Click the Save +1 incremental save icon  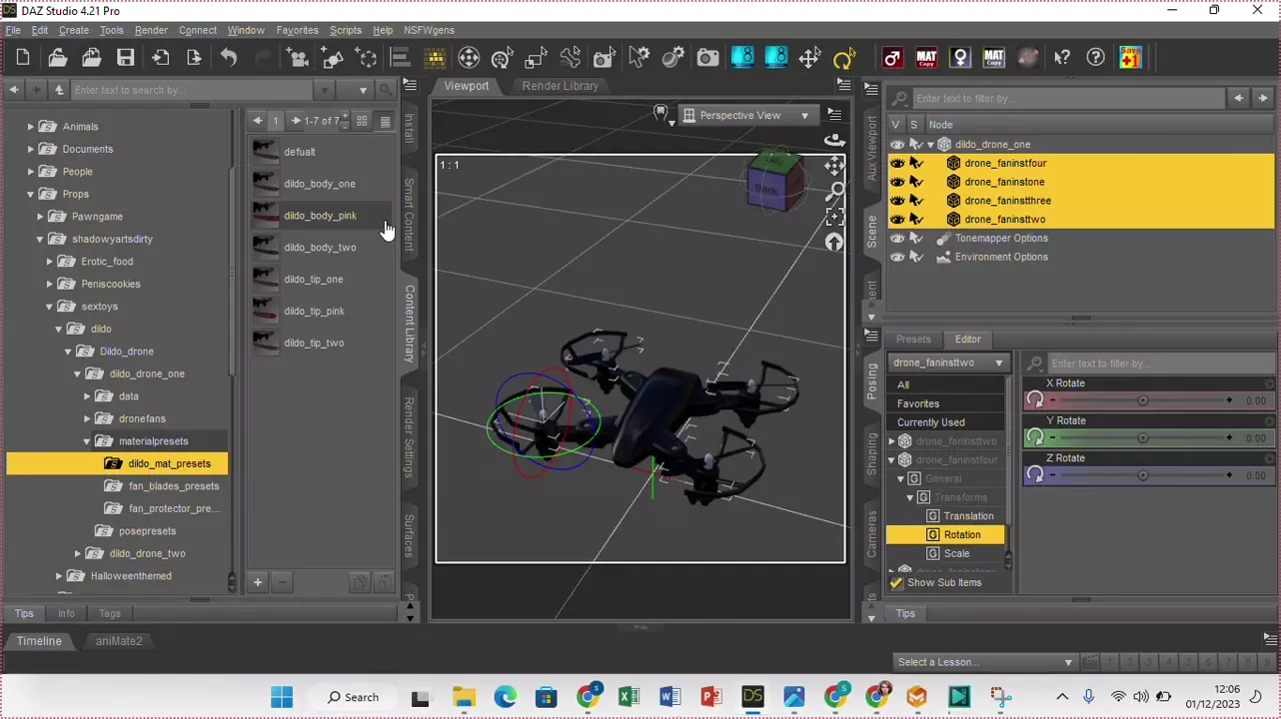click(1130, 57)
